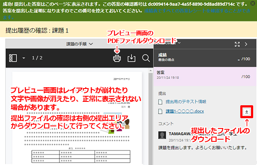Expand the 課題の手順 dropdown
This screenshot has height=165, width=257.
80,44
